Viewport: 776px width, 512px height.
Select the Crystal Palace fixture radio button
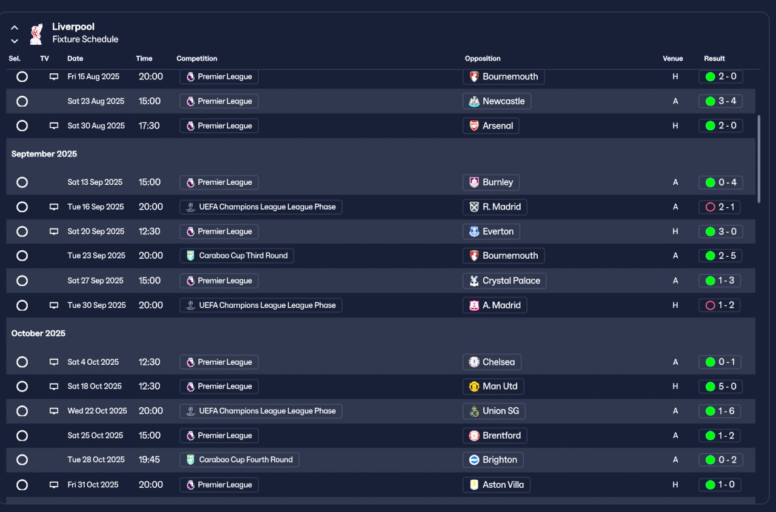click(x=22, y=281)
